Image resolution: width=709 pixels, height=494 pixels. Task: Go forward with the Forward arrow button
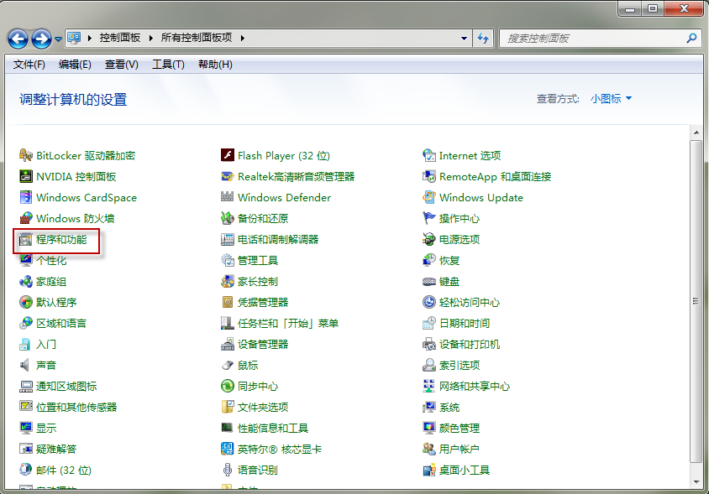coord(42,39)
